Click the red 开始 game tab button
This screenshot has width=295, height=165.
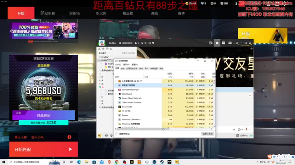click(21, 13)
